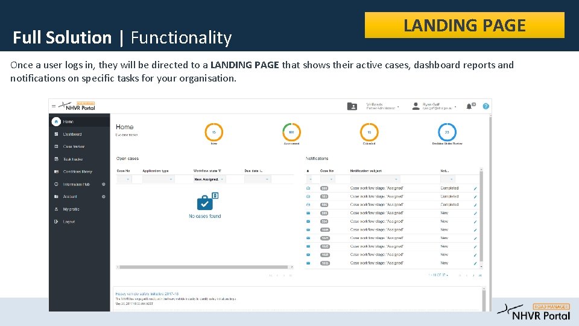Click the filter funnel icon beside Workflow state
This screenshot has width=579, height=326.
[x=220, y=171]
